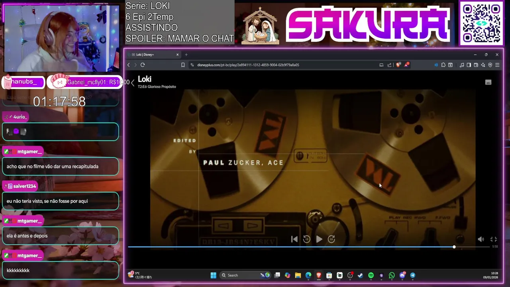Open Brave main hamburger menu
This screenshot has width=510, height=287.
tap(497, 65)
